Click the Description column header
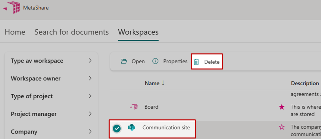 click(305, 83)
